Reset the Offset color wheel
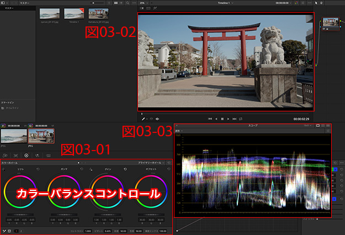This screenshot has height=235, width=345. (168, 169)
